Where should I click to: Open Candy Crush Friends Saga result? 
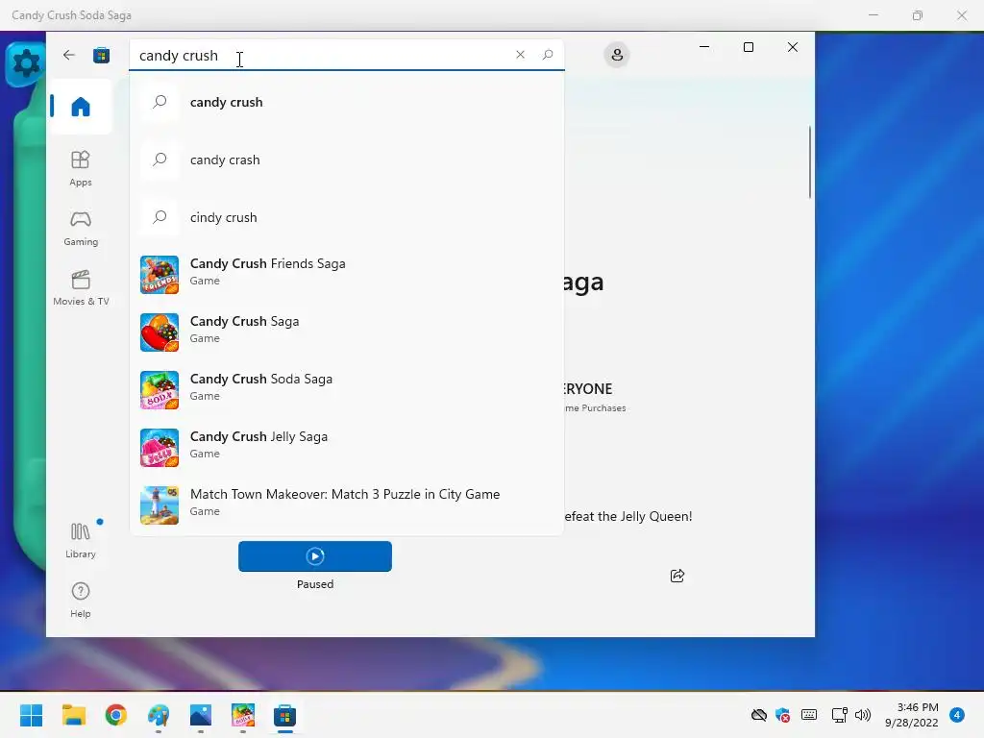tap(346, 274)
